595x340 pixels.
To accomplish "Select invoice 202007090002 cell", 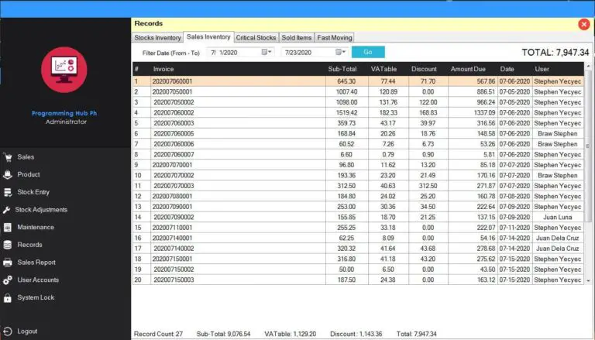I will pos(238,217).
